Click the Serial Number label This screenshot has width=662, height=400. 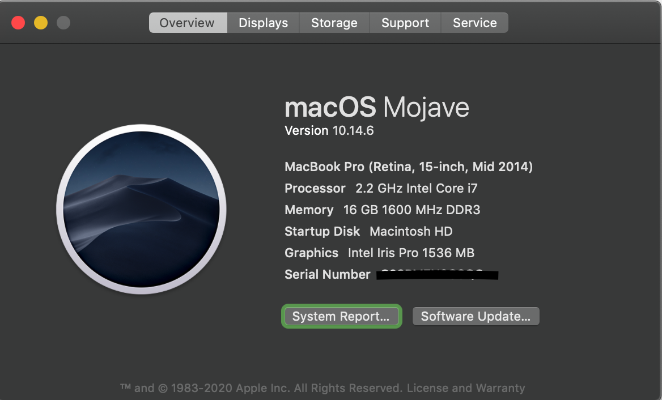pyautogui.click(x=327, y=274)
